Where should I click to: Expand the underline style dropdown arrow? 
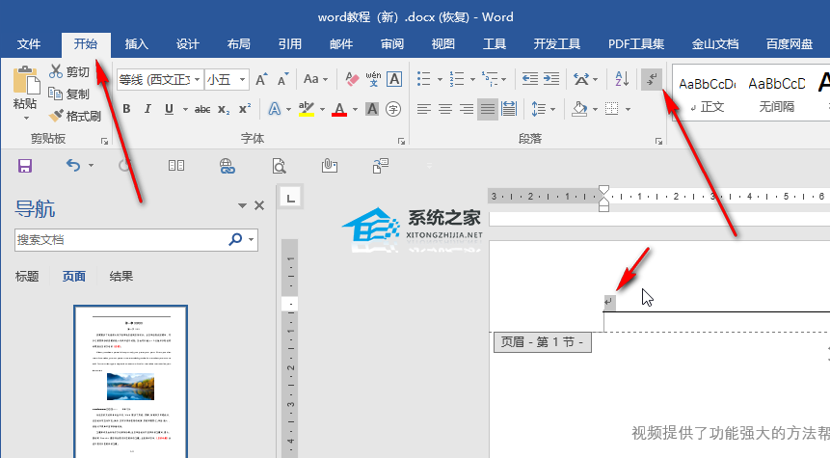pos(185,109)
